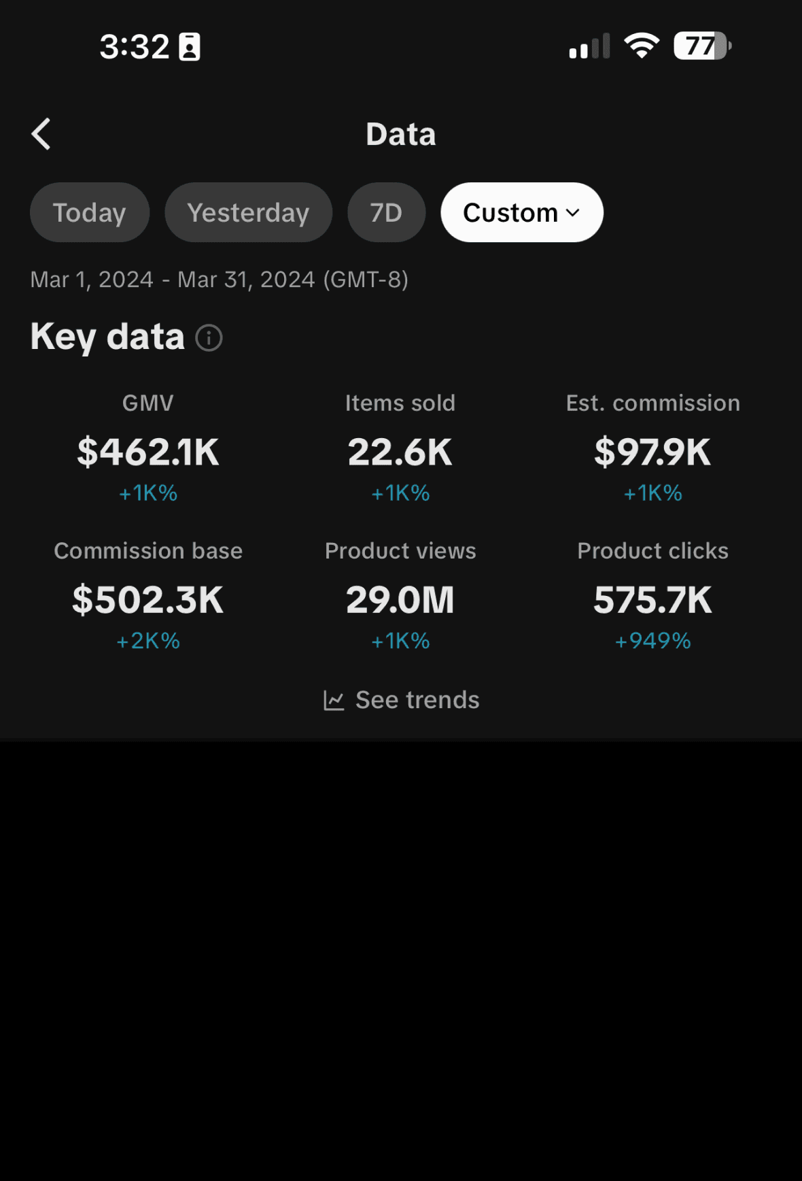The image size is (802, 1181).
Task: Tap the battery indicator showing 77
Action: [702, 46]
